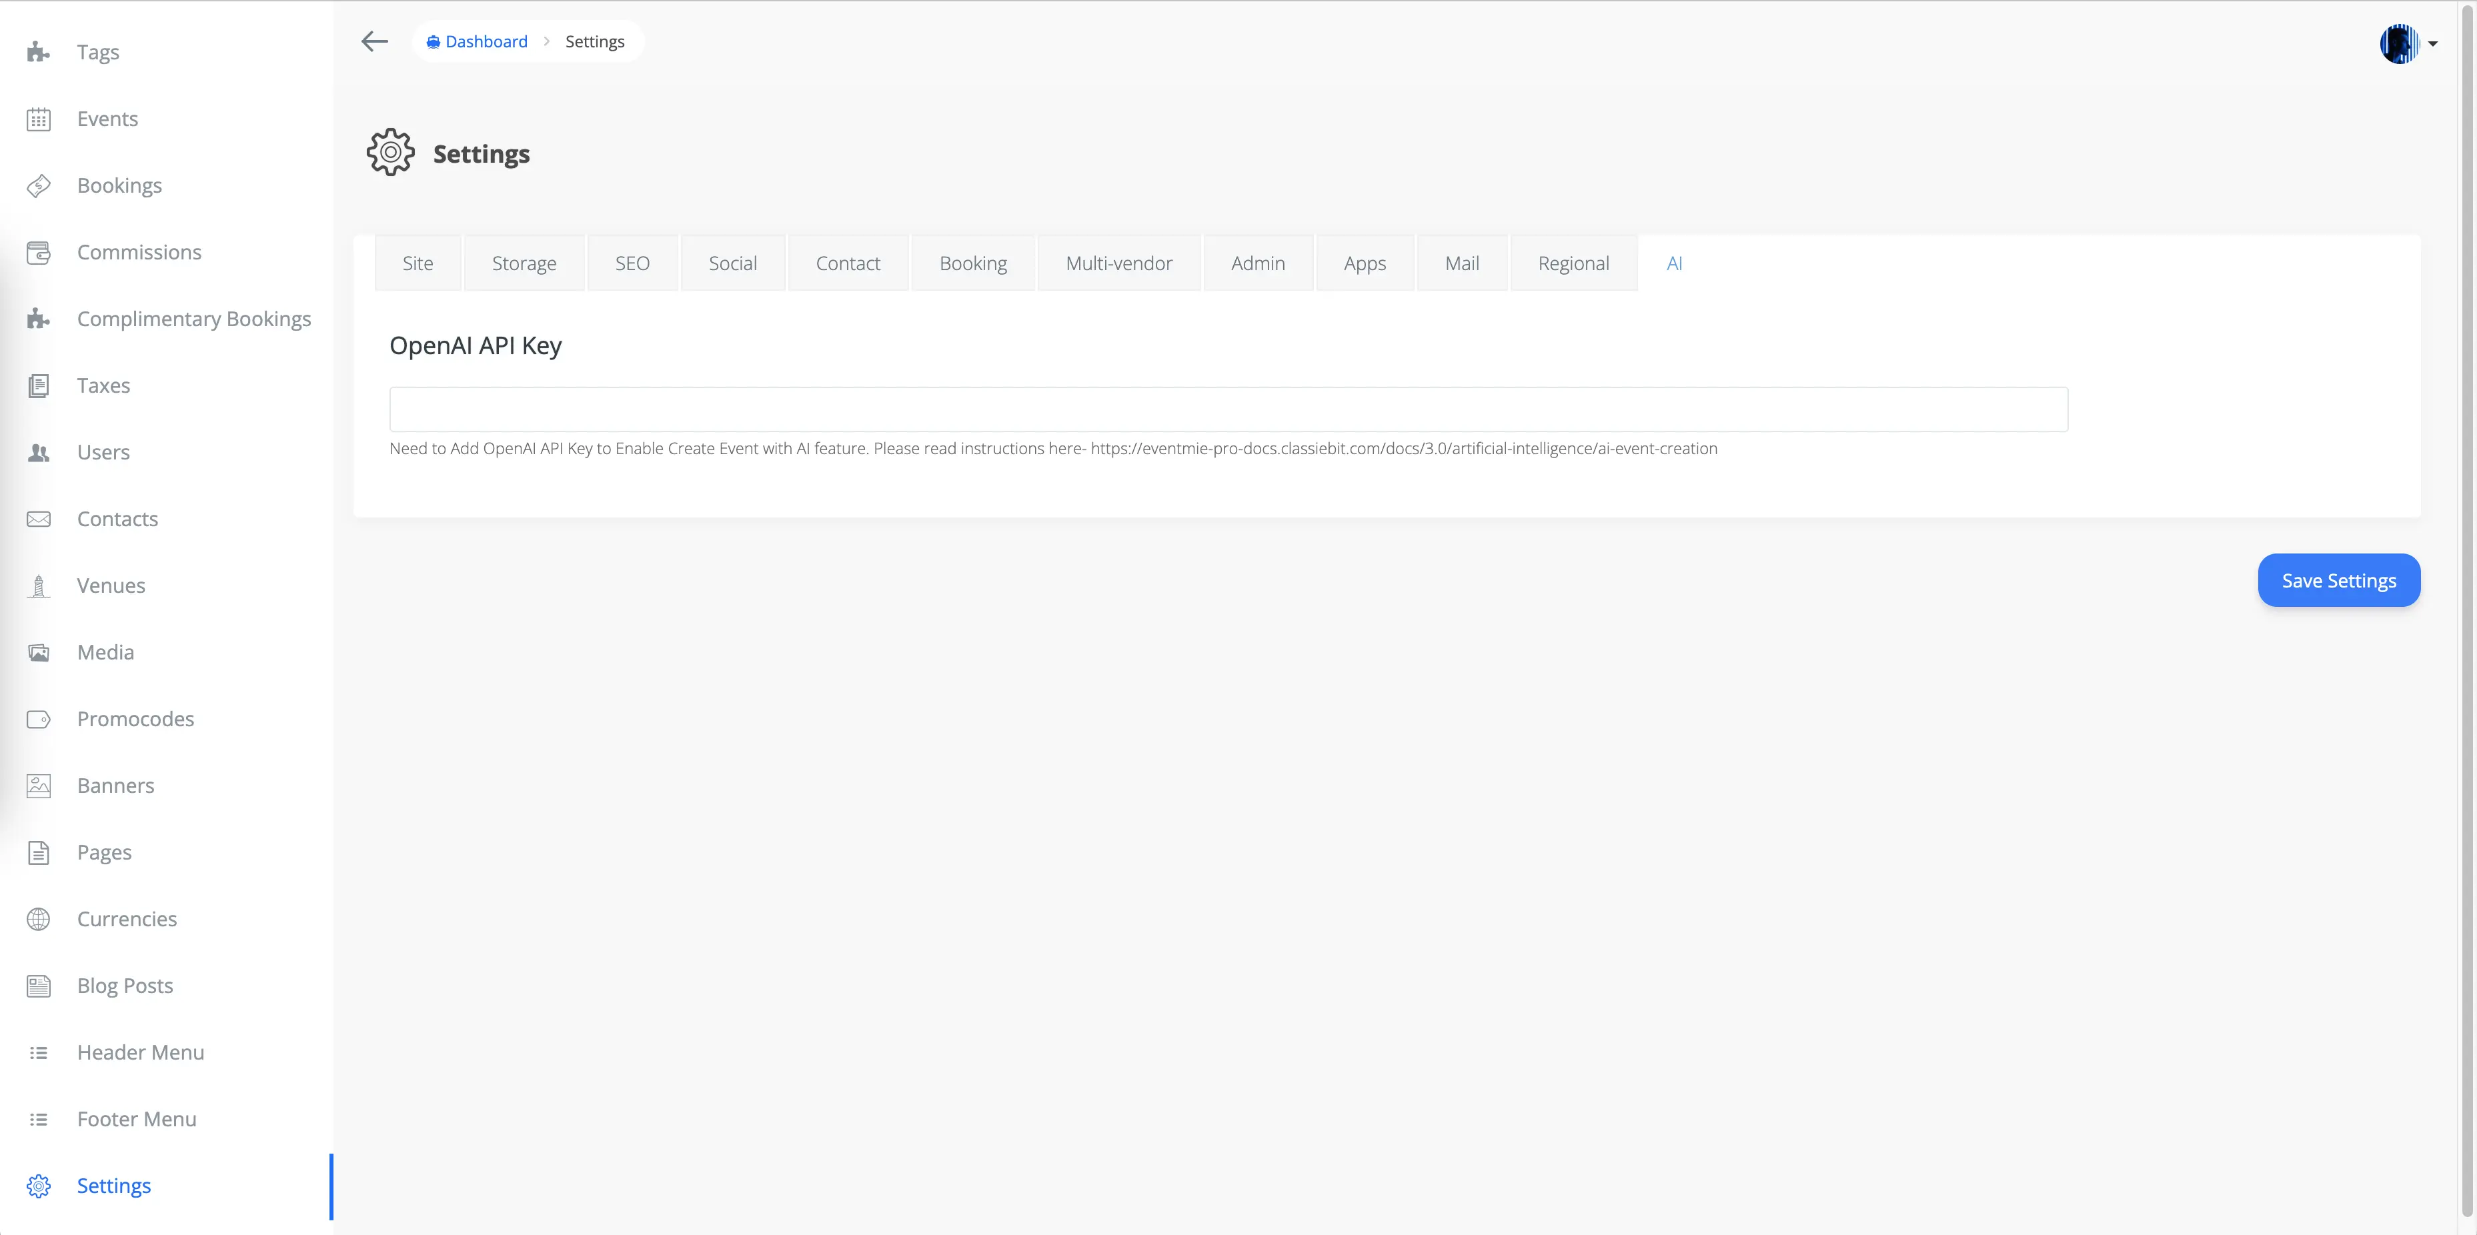Click the back arrow icon
The width and height of the screenshot is (2477, 1235).
tap(374, 41)
